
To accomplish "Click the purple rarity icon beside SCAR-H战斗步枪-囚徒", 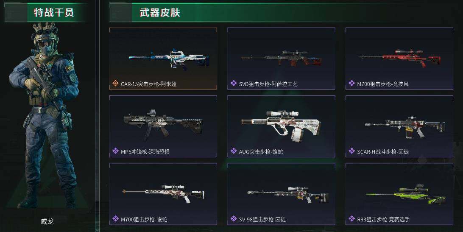I will pyautogui.click(x=351, y=151).
